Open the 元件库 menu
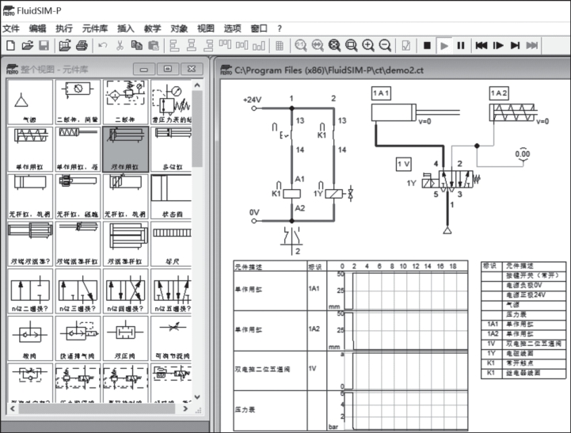Screen dimensions: 571x433 [x=94, y=28]
